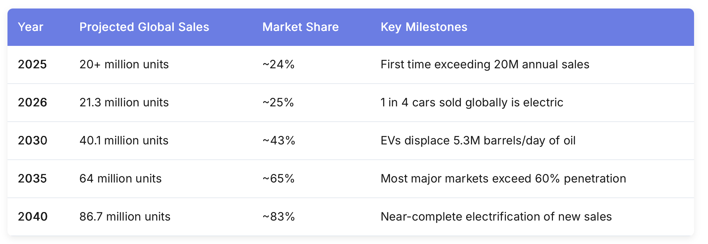The image size is (708, 244).
Task: Click the 86.7 million units cell
Action: pos(125,217)
